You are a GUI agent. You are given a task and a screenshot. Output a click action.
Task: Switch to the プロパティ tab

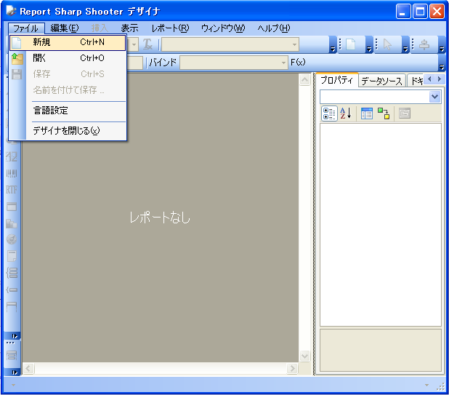coord(337,80)
